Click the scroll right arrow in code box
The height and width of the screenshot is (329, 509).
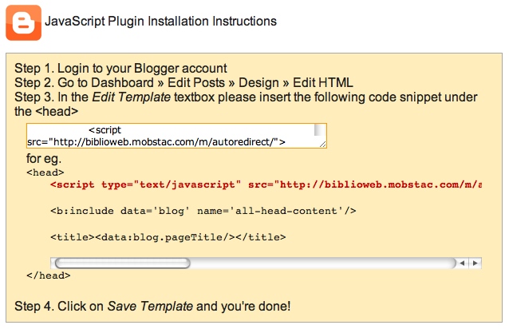475,263
